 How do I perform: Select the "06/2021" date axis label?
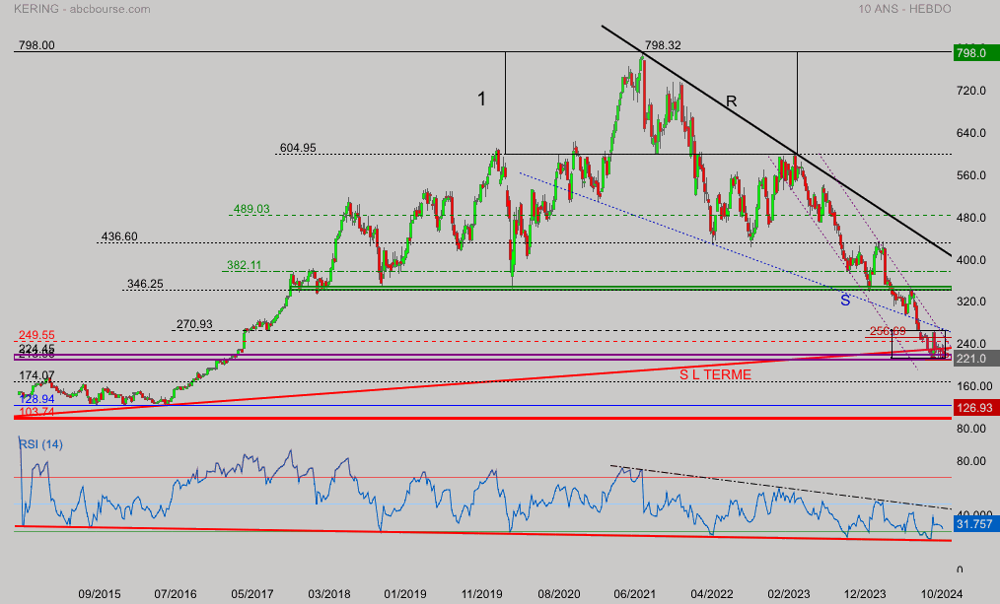(x=634, y=594)
